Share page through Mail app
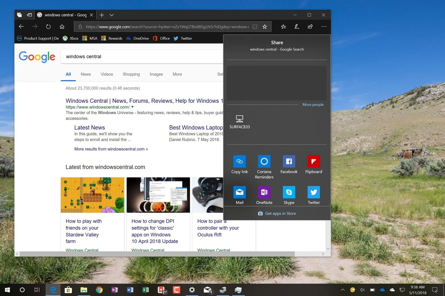 239,192
